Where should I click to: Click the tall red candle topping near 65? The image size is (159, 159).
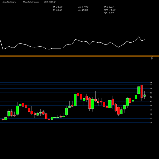click(142, 91)
